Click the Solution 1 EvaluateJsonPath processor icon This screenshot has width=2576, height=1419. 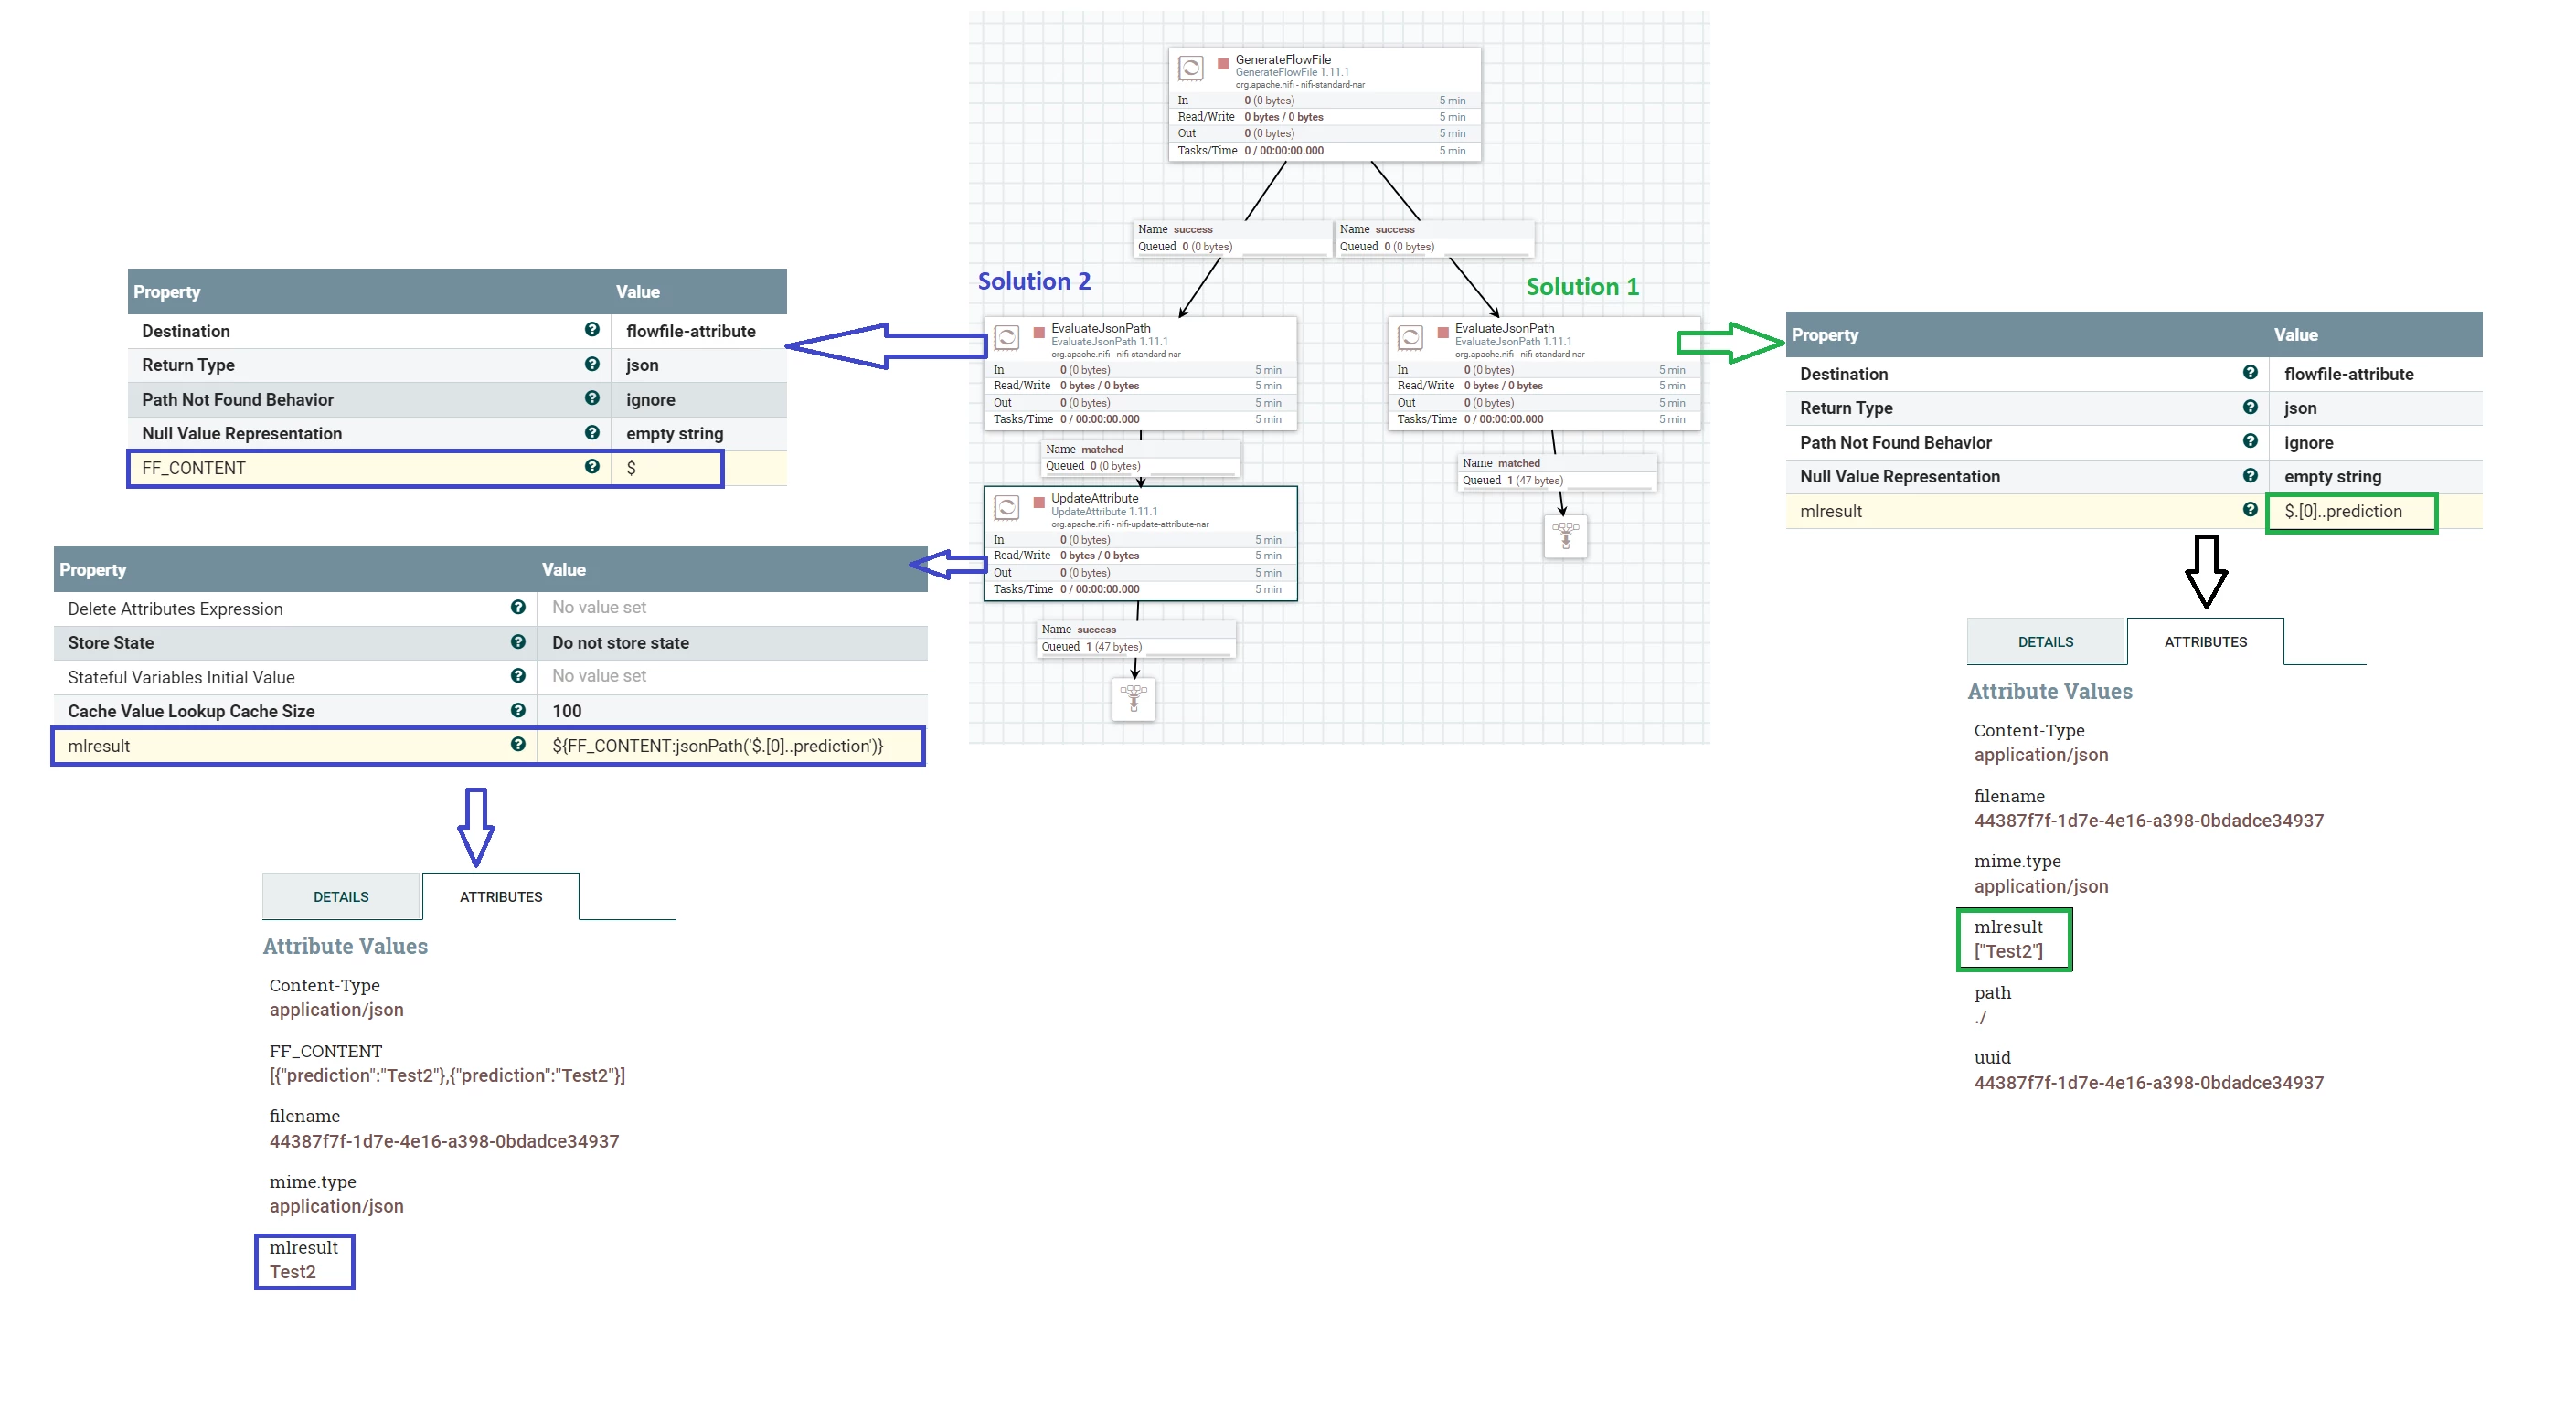click(x=1410, y=338)
